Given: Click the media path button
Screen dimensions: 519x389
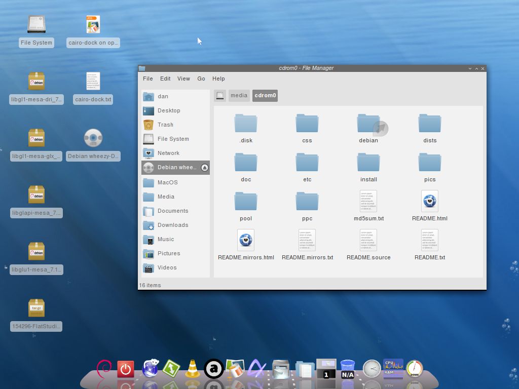Looking at the screenshot, I should click(x=239, y=95).
